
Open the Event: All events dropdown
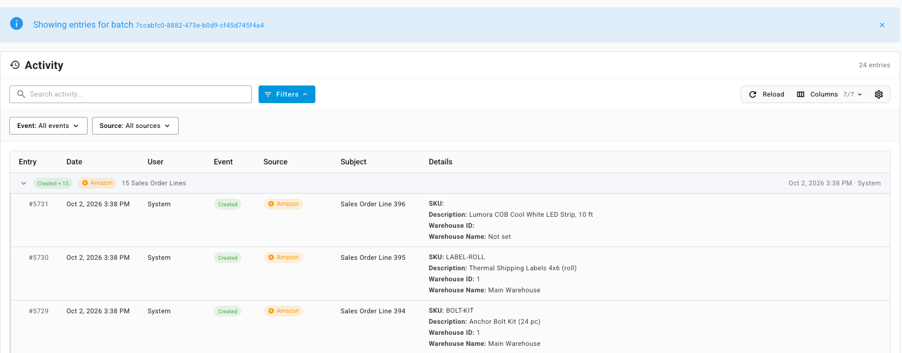(49, 126)
